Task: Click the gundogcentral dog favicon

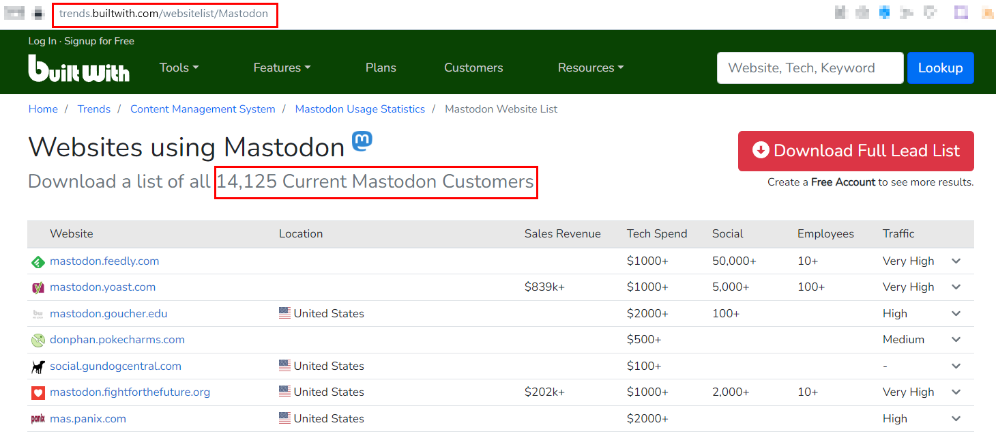Action: (38, 366)
